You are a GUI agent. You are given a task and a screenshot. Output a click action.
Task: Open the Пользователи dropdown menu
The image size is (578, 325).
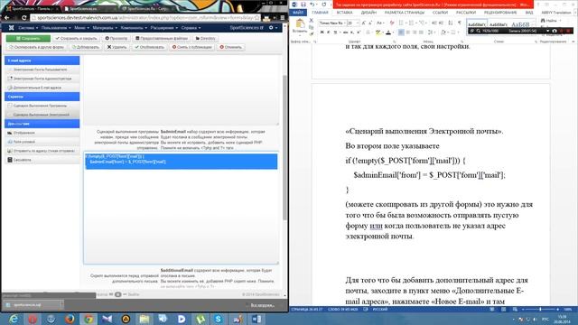pos(56,28)
